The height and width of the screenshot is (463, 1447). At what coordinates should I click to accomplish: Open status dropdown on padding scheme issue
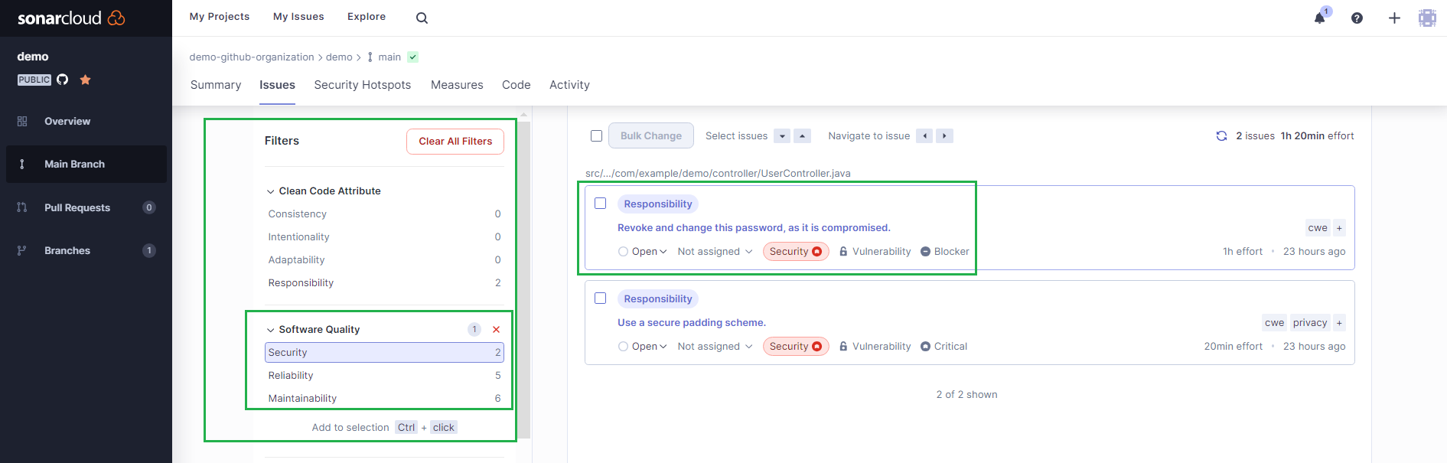pyautogui.click(x=643, y=347)
